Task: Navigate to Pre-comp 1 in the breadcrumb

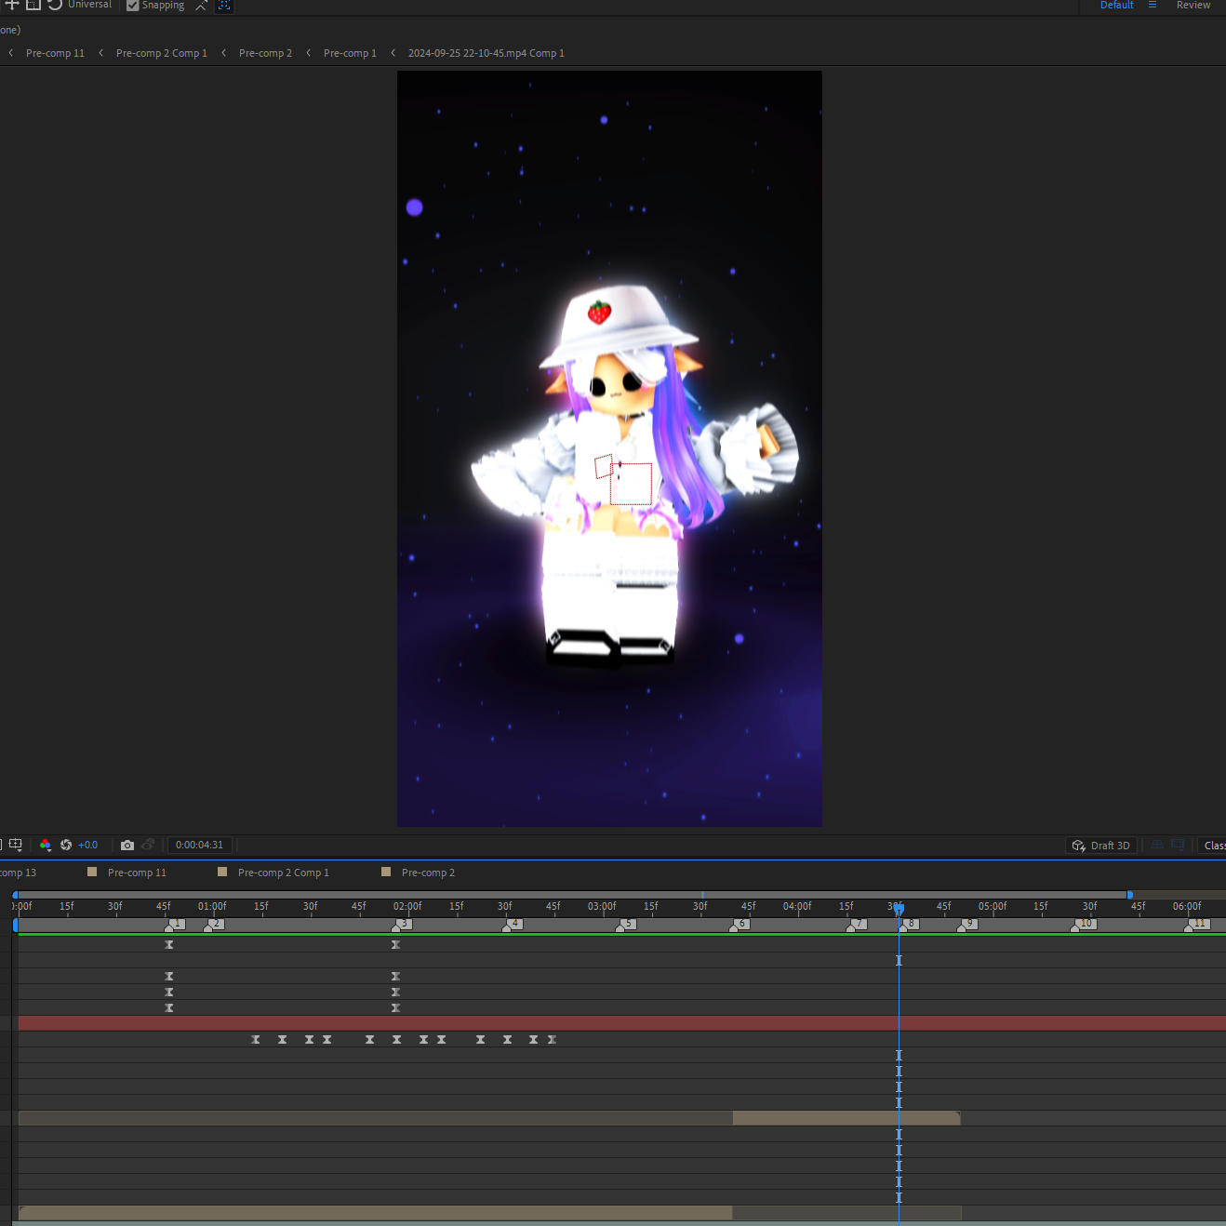Action: tap(350, 53)
